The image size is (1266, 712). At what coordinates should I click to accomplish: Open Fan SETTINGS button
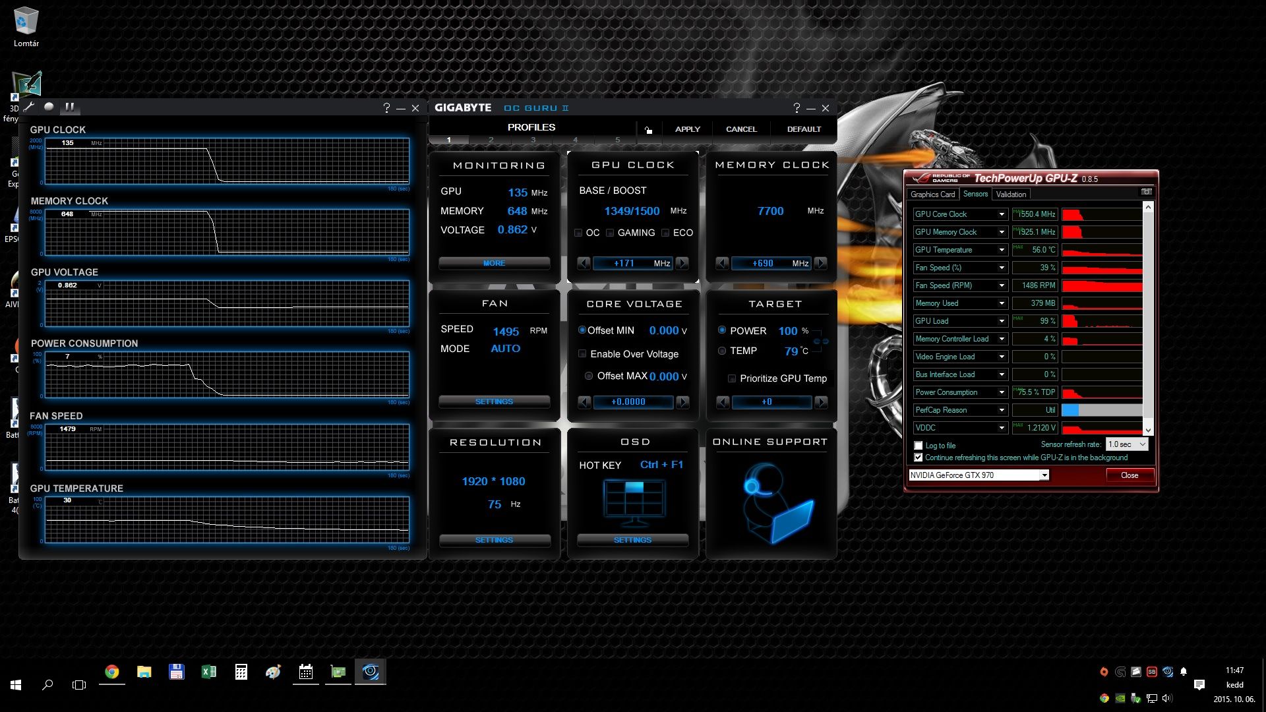(494, 401)
